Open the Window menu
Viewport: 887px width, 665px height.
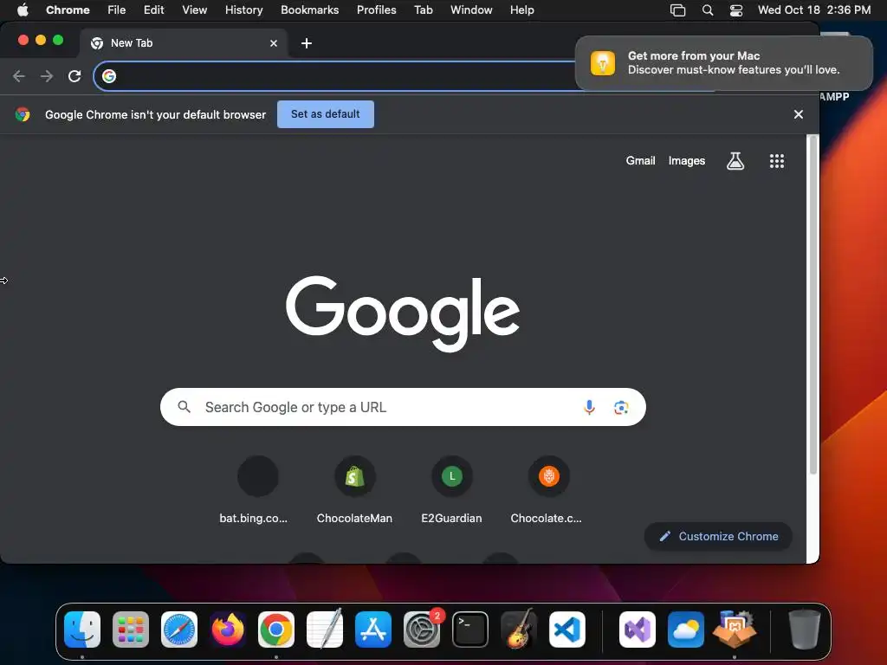[471, 10]
